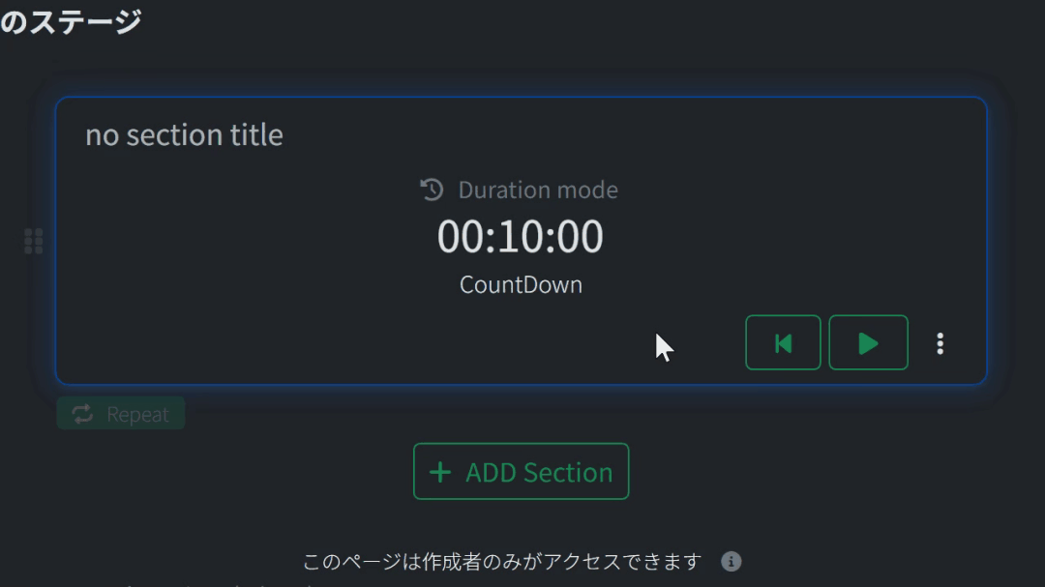Click the info icon next to the access message
The width and height of the screenshot is (1045, 587).
[731, 561]
